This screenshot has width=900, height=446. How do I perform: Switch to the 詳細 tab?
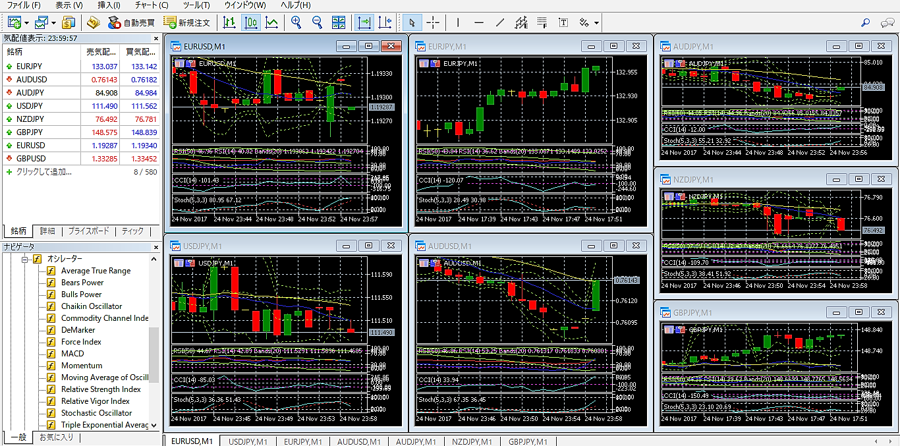pyautogui.click(x=47, y=231)
